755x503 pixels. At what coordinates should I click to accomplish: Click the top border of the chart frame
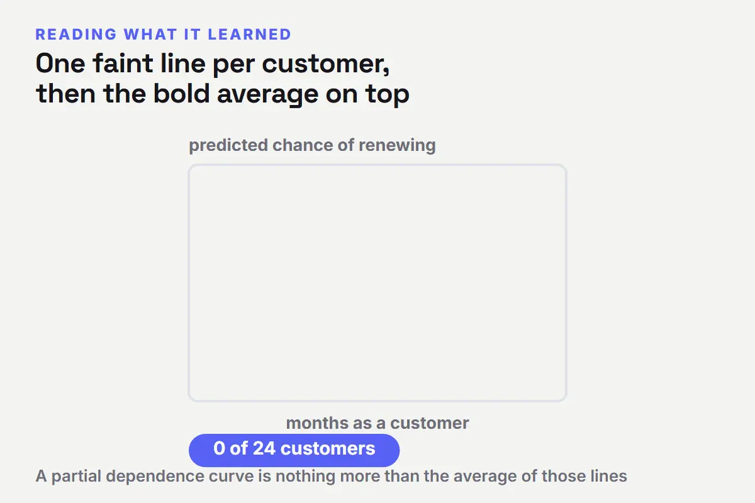click(x=377, y=165)
